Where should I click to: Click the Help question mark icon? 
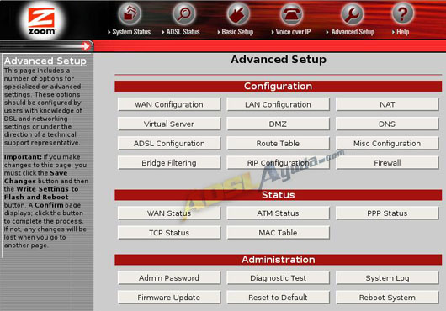(402, 13)
